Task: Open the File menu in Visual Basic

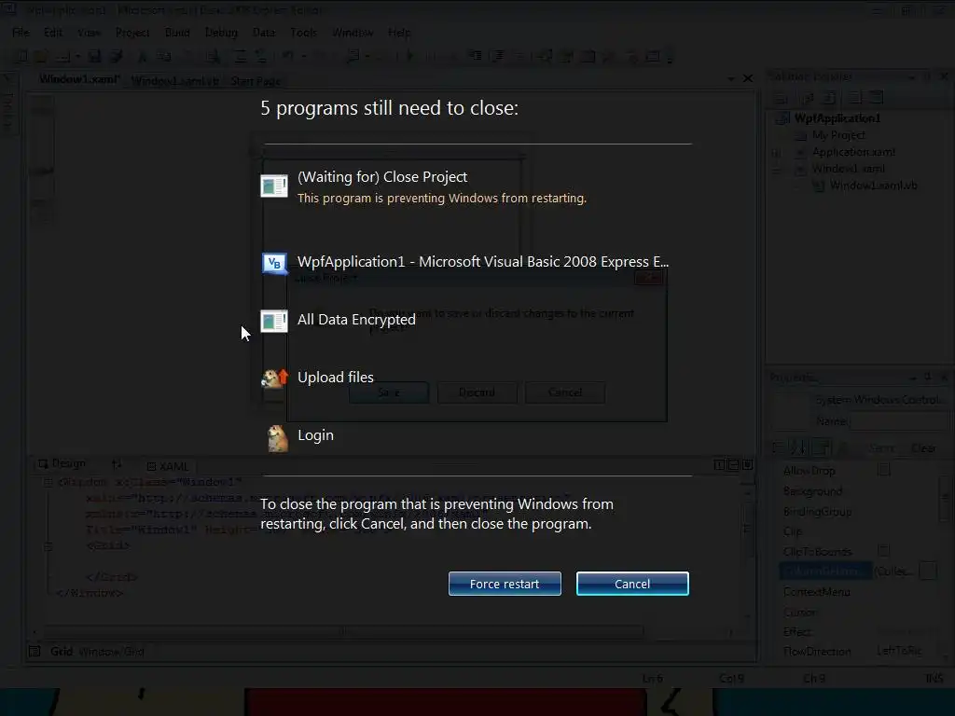Action: (21, 33)
